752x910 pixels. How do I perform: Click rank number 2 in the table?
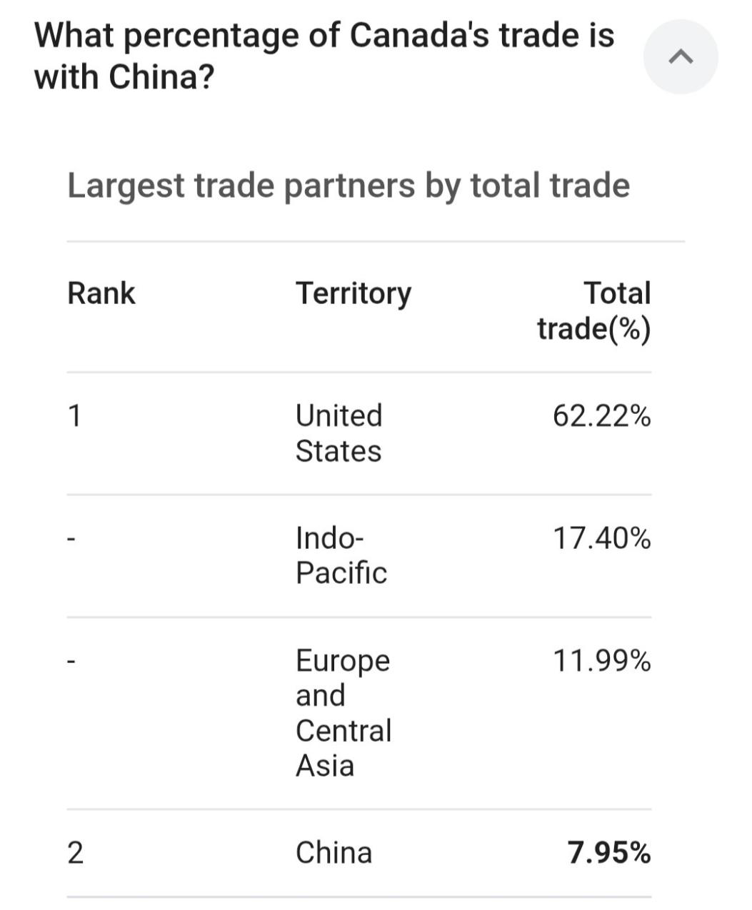(75, 853)
